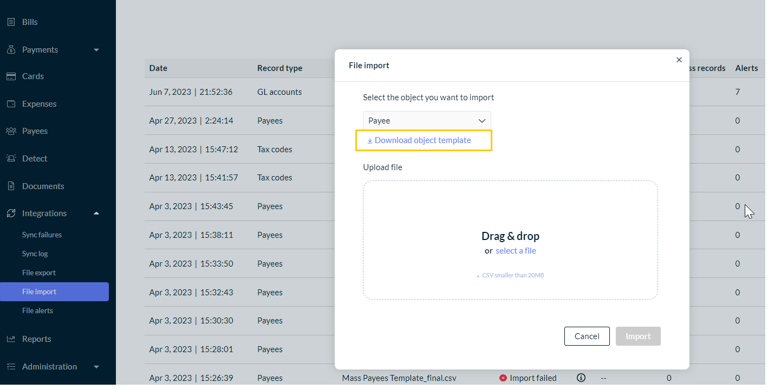The image size is (768, 389).
Task: Click Apr 3, 2023 15:30:30 date cell
Action: [191, 321]
